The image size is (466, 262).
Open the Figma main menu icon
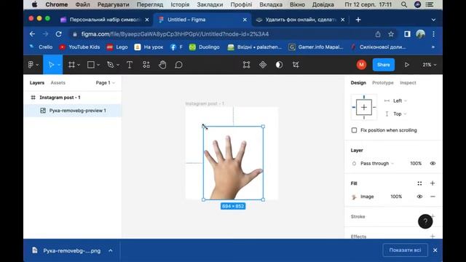point(31,65)
